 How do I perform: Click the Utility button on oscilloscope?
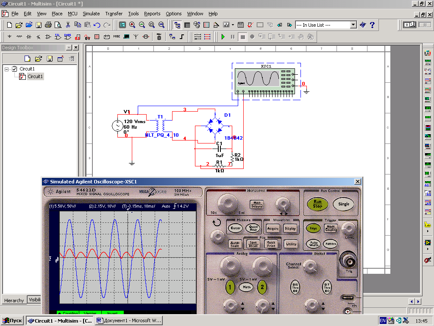tap(291, 244)
